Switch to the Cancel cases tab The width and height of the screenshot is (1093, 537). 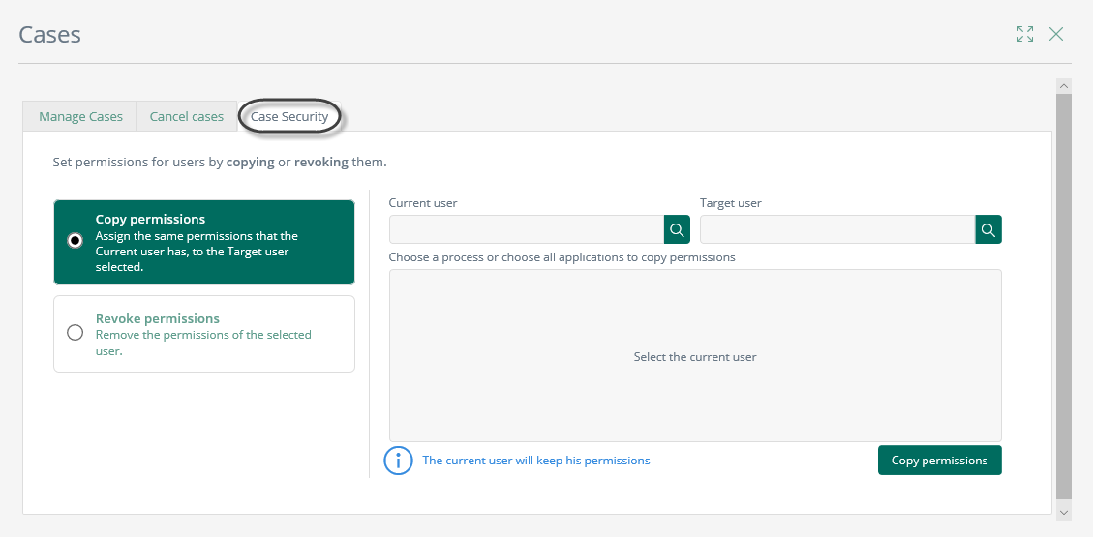pos(187,116)
